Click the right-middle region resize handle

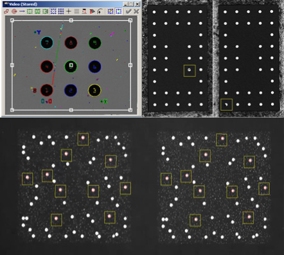pos(130,65)
